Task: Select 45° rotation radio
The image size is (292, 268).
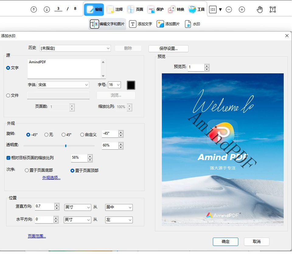Action: point(64,135)
